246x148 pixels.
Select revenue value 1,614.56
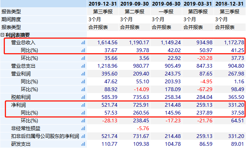tap(107, 42)
